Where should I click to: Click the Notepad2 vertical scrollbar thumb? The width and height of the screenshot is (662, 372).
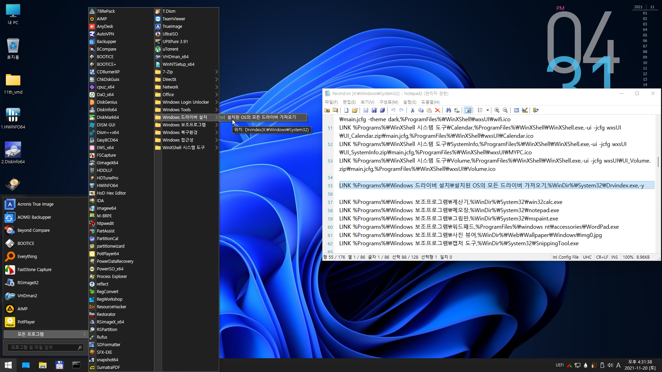coord(658,162)
